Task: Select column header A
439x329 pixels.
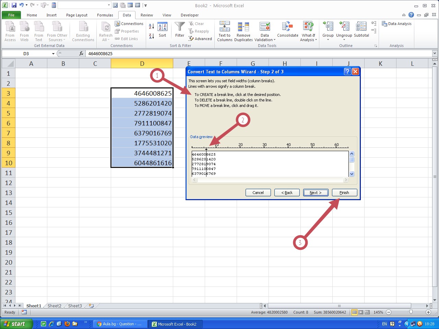Action: [x=31, y=63]
